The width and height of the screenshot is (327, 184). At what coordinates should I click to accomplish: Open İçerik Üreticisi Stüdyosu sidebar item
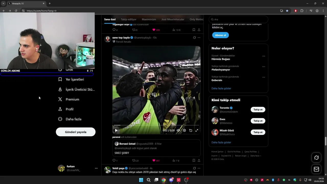point(76,89)
